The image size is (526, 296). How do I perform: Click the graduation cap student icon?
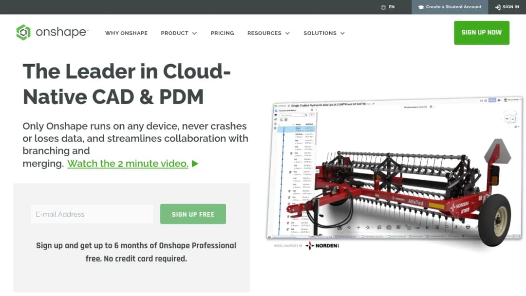pos(421,7)
